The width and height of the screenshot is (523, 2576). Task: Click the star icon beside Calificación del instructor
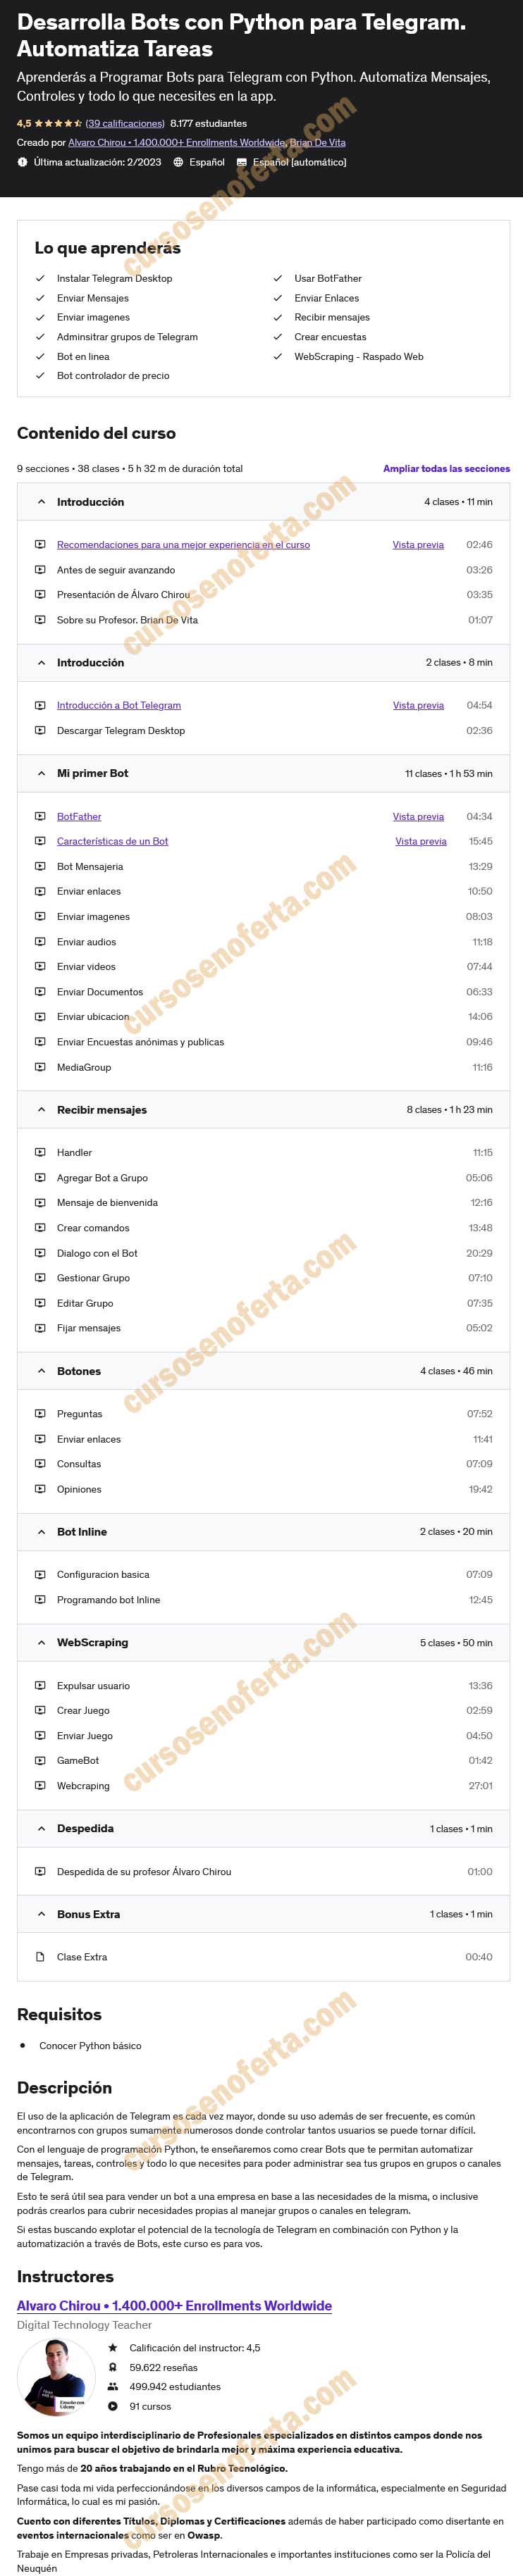pos(113,2346)
